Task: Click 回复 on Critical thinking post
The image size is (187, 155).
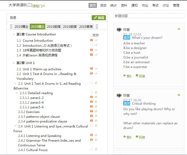Action: (x=140, y=137)
